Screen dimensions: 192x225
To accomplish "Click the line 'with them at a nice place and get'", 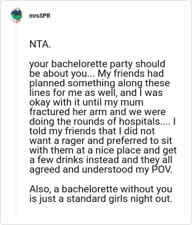I will [x=103, y=151].
